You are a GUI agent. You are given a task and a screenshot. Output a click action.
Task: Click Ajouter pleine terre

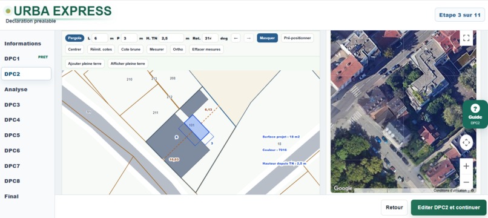pos(85,64)
